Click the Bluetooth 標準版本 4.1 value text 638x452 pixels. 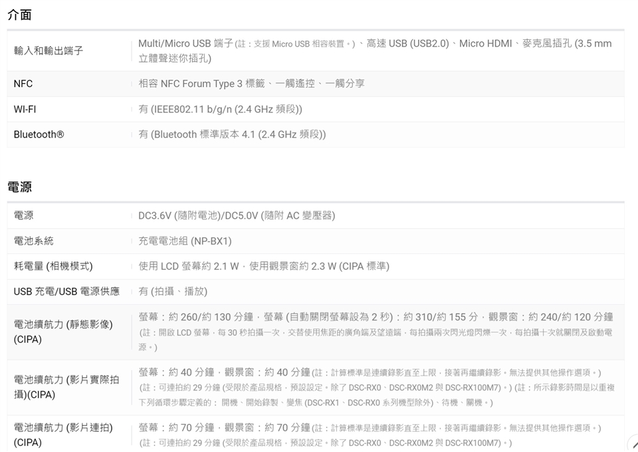(232, 134)
